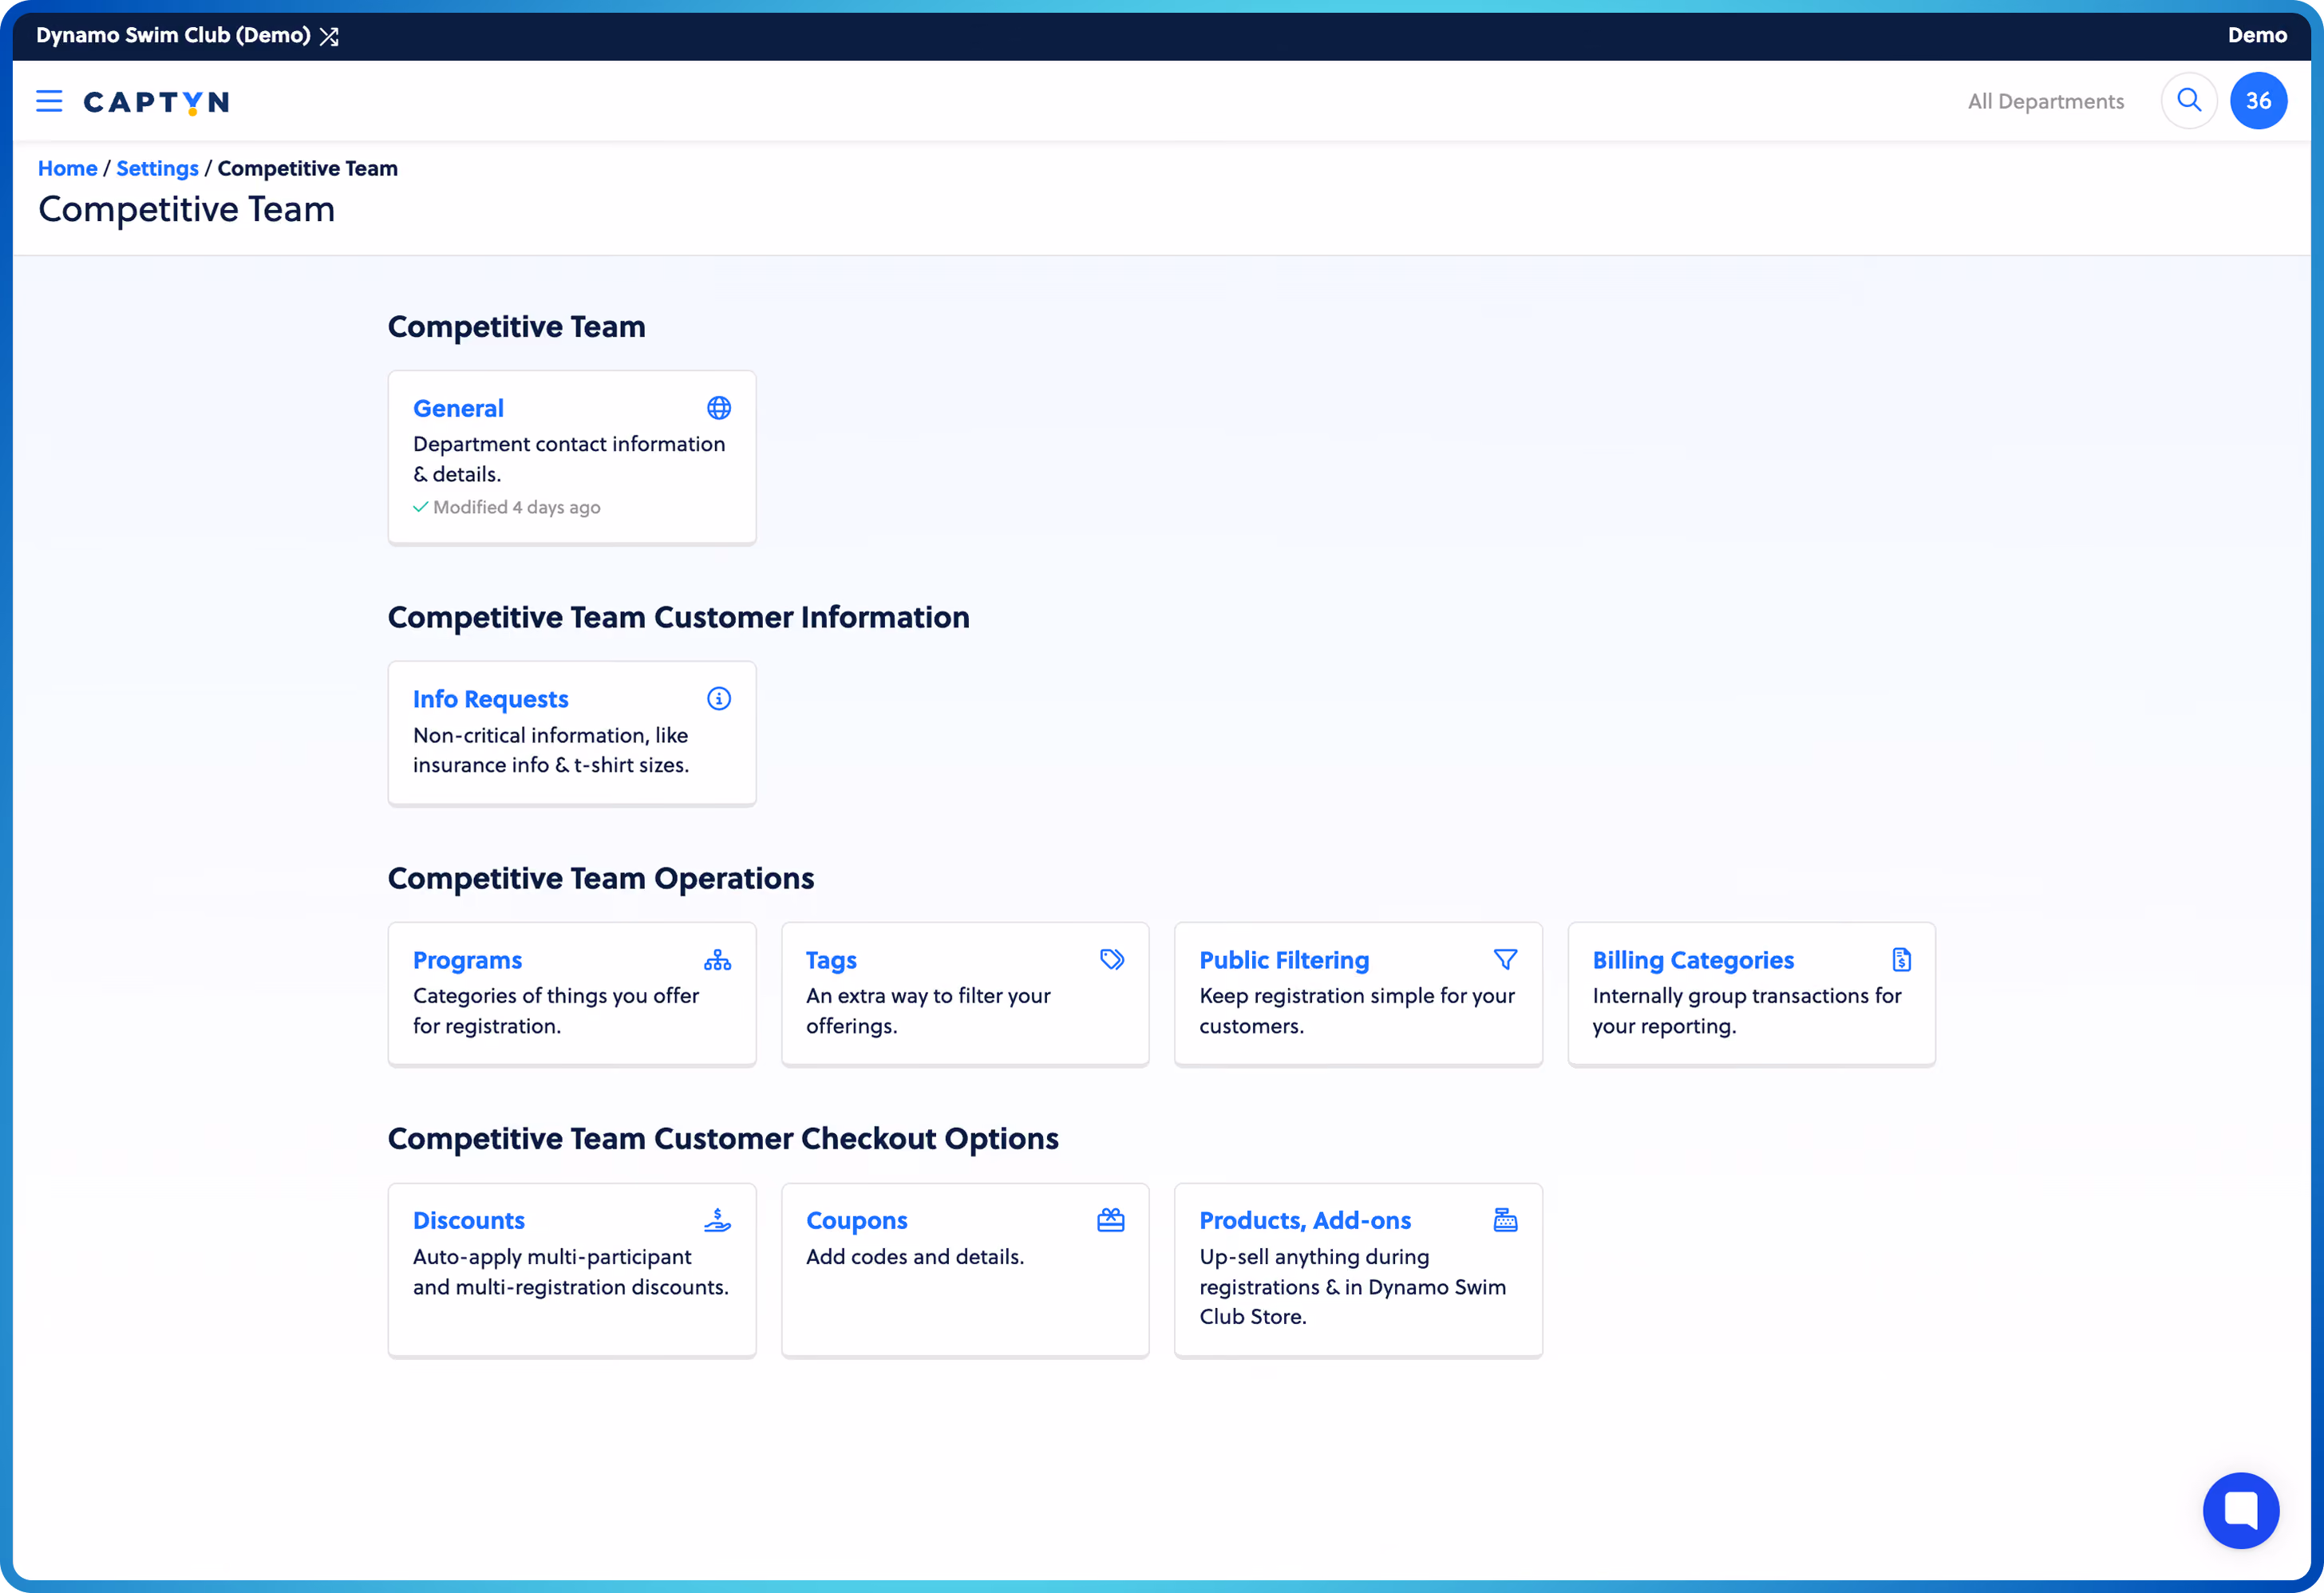The width and height of the screenshot is (2324, 1593).
Task: Click 'Keep registration simple for your customers.' text
Action: click(1357, 1011)
